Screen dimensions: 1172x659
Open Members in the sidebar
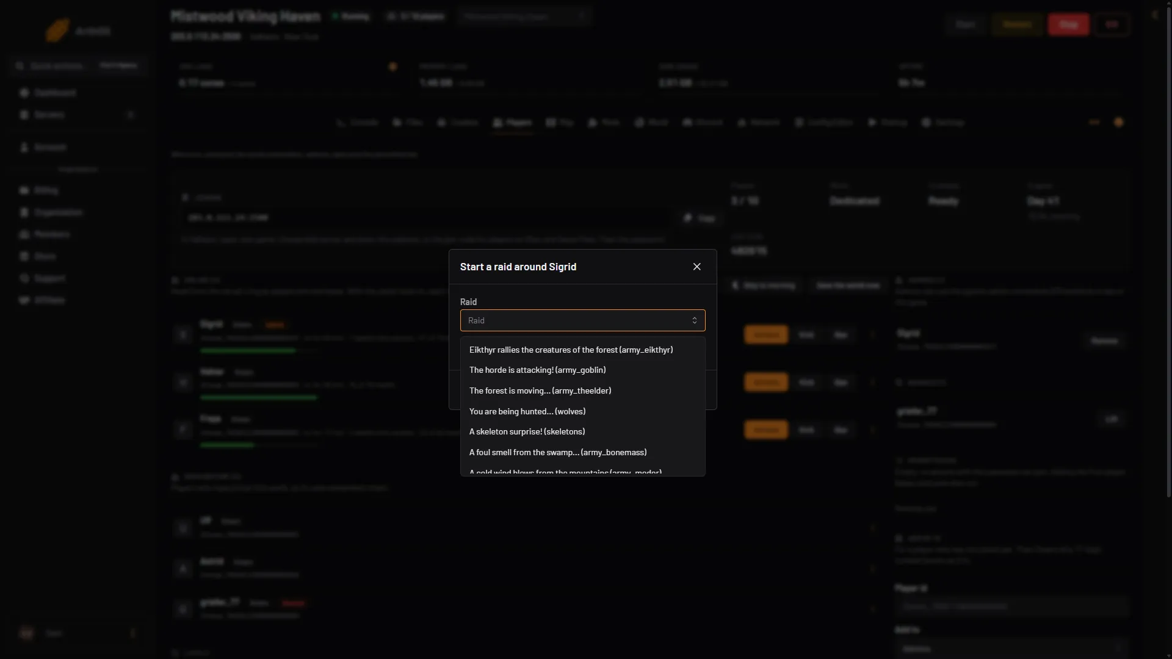(x=78, y=234)
